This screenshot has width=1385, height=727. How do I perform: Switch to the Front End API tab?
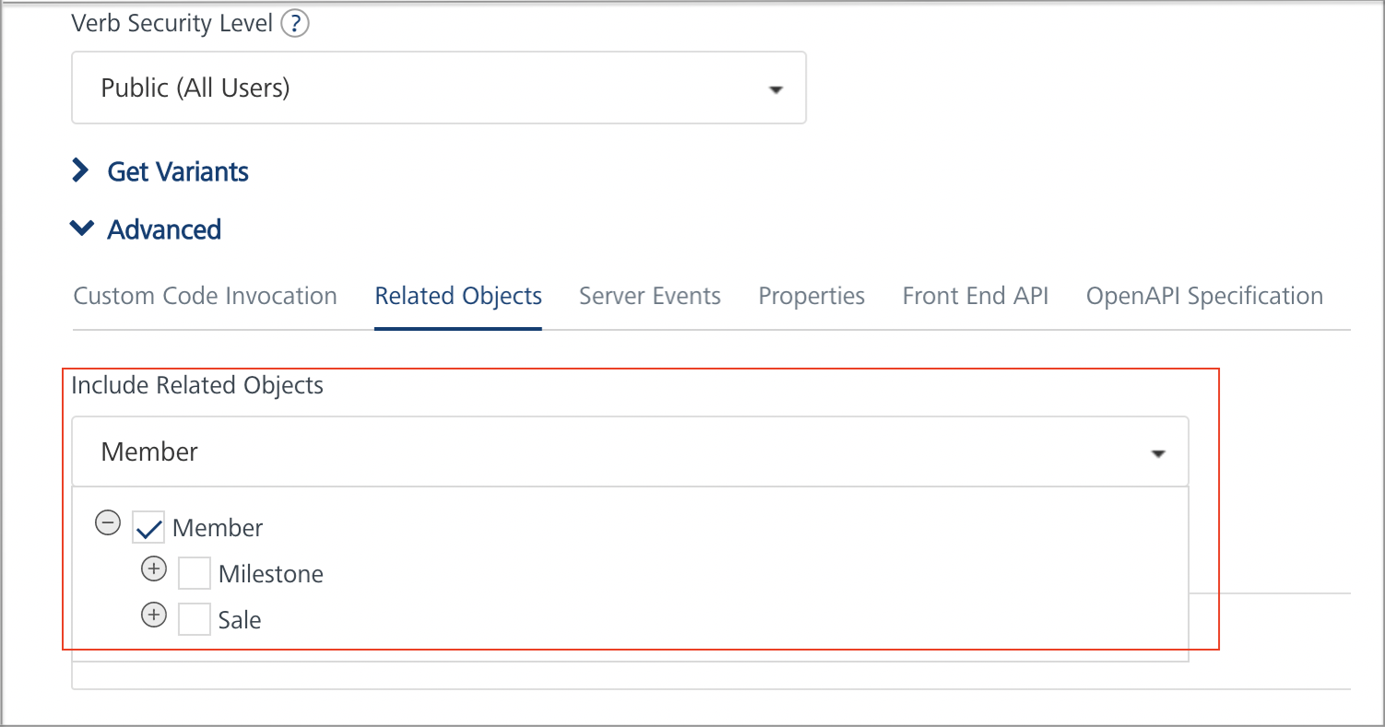(976, 296)
